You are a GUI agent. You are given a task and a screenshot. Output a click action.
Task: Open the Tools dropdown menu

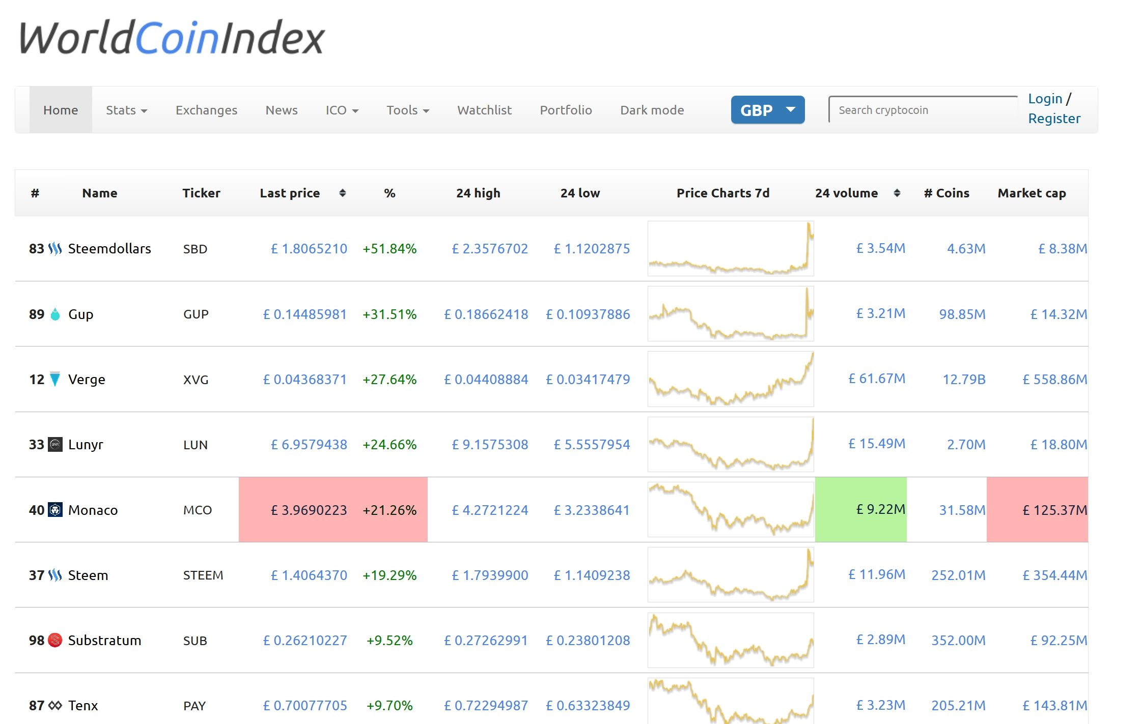coord(408,110)
